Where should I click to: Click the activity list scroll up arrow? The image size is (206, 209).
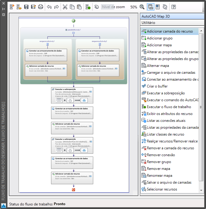click(x=201, y=31)
